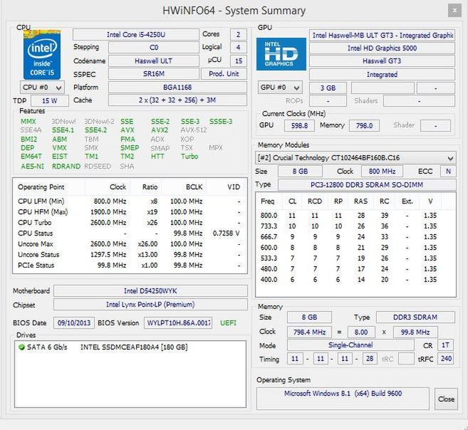Viewport: 468px width, 430px height.
Task: Click the Windows 8.1 operating system field
Action: [x=343, y=399]
